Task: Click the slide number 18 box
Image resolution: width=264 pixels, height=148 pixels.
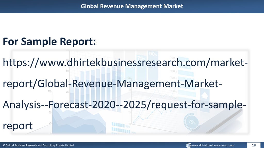Action: [254, 145]
